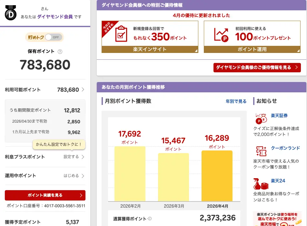This screenshot has height=226, width=307.
Task: Click the クーポンランド coupon icon
Action: tap(261, 151)
